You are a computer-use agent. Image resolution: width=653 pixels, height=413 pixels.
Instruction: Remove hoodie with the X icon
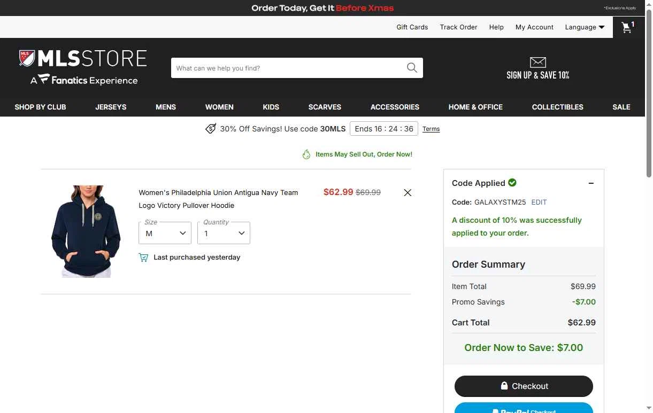point(408,192)
